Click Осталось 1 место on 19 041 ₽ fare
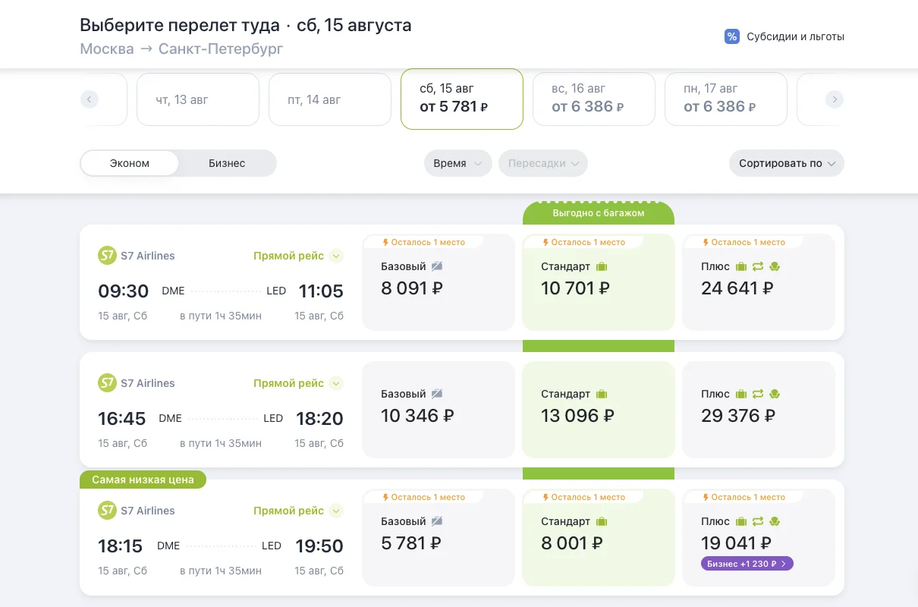 (x=744, y=497)
